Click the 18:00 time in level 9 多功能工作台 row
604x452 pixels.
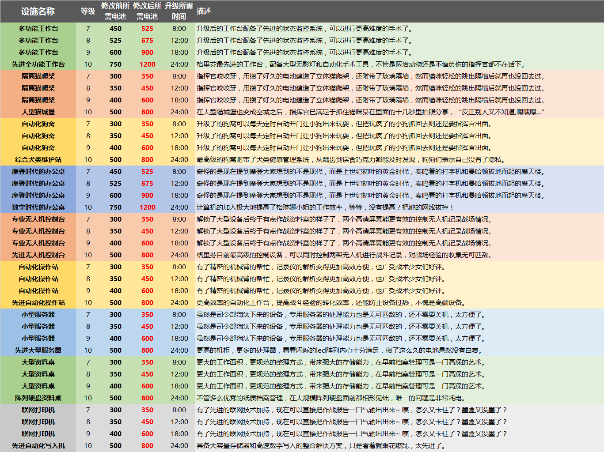coord(179,53)
